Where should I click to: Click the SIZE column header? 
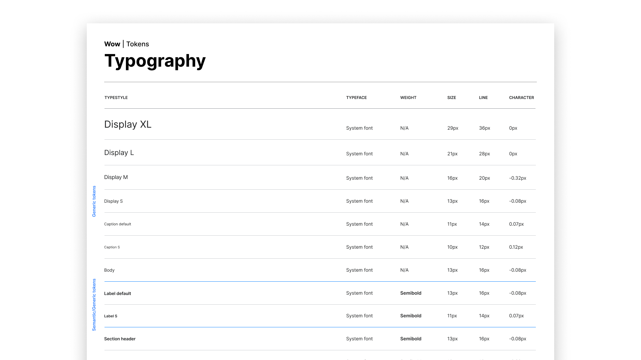451,98
